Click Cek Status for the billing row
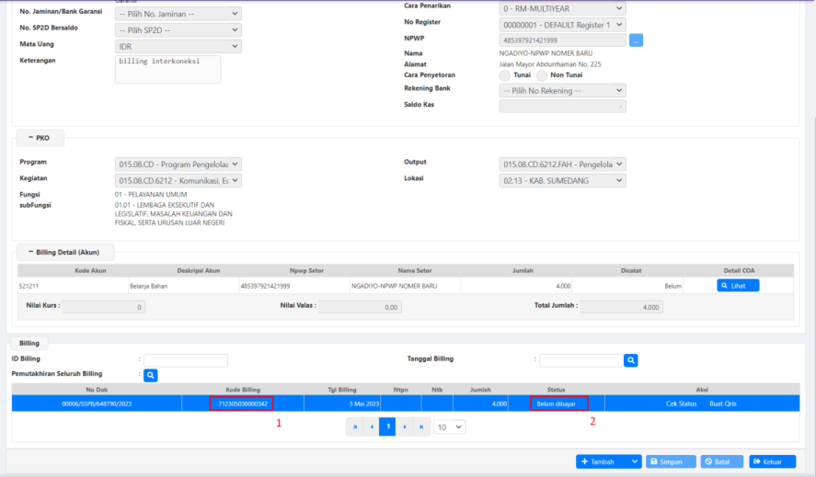The width and height of the screenshot is (816, 477). click(x=681, y=403)
